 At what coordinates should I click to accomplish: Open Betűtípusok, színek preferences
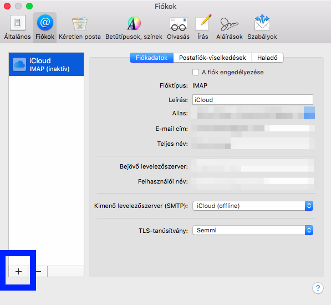134,27
